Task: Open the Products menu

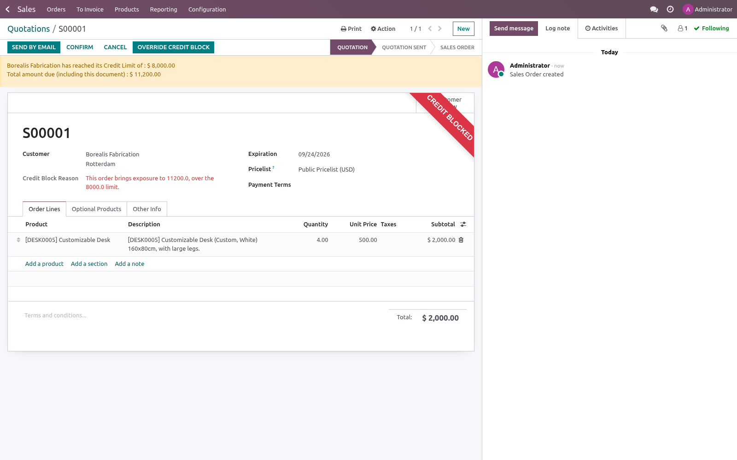Action: 127,9
